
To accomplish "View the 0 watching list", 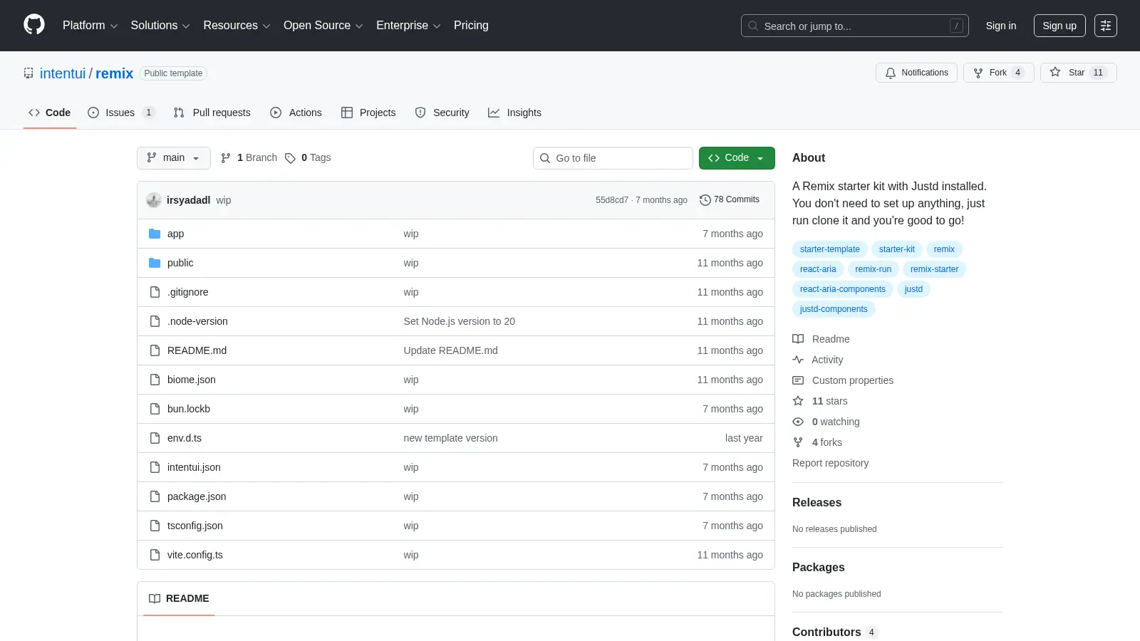I will [x=826, y=422].
